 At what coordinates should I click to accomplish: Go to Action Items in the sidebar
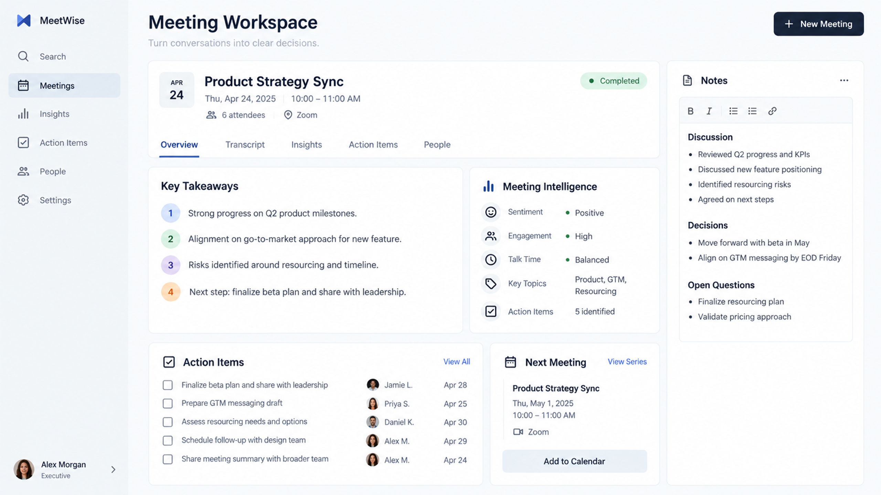click(64, 143)
